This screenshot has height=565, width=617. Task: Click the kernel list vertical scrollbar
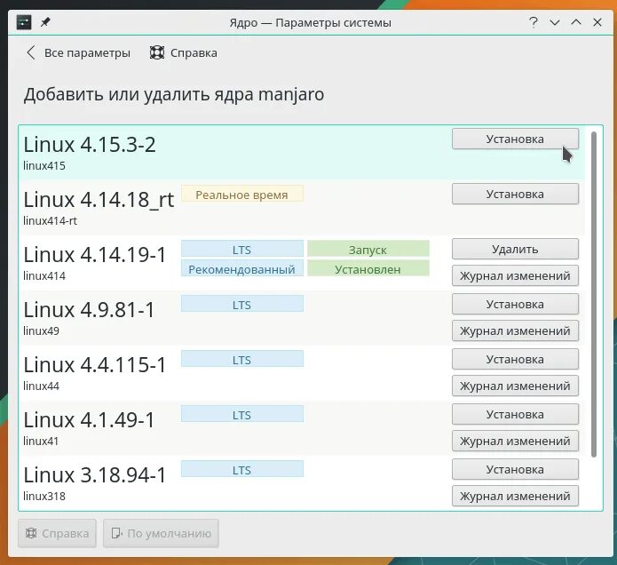pos(594,295)
